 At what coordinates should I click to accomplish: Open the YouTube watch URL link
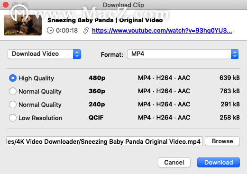point(162,30)
